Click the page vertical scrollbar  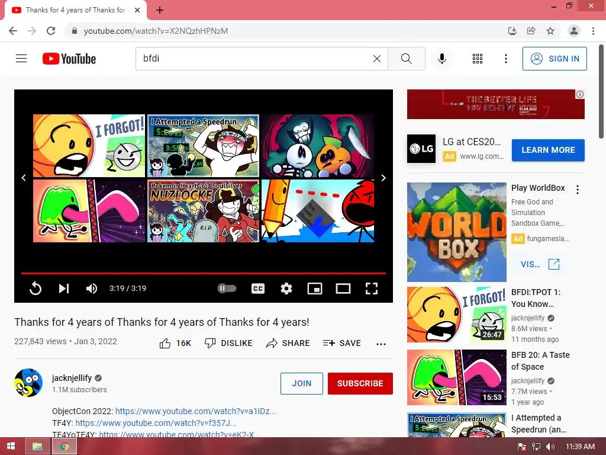click(602, 93)
